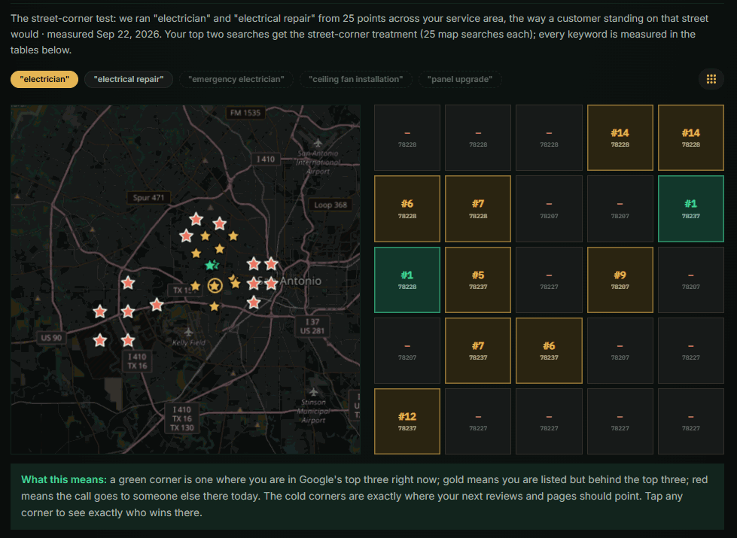Tap the #9 78207 gold cell
Viewport: 737px width, 538px height.
coord(620,280)
